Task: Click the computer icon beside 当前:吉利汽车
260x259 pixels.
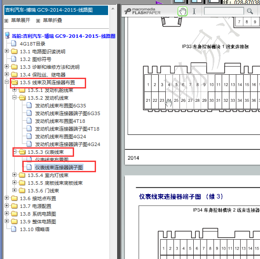Action: point(7,35)
